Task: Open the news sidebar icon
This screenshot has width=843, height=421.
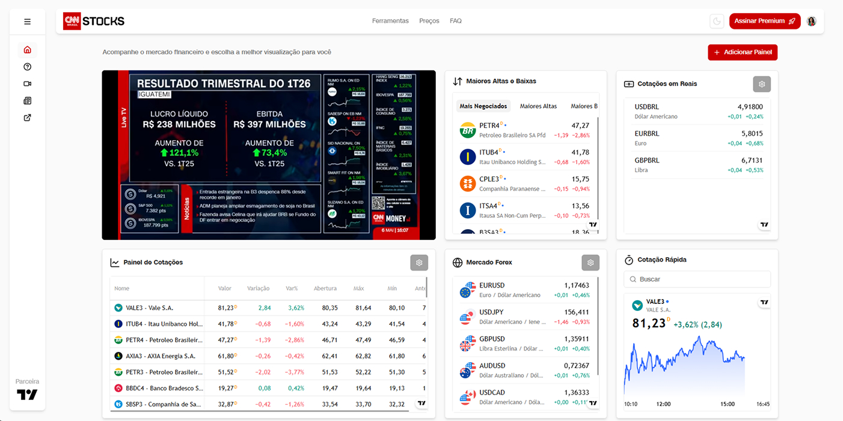Action: tap(27, 100)
